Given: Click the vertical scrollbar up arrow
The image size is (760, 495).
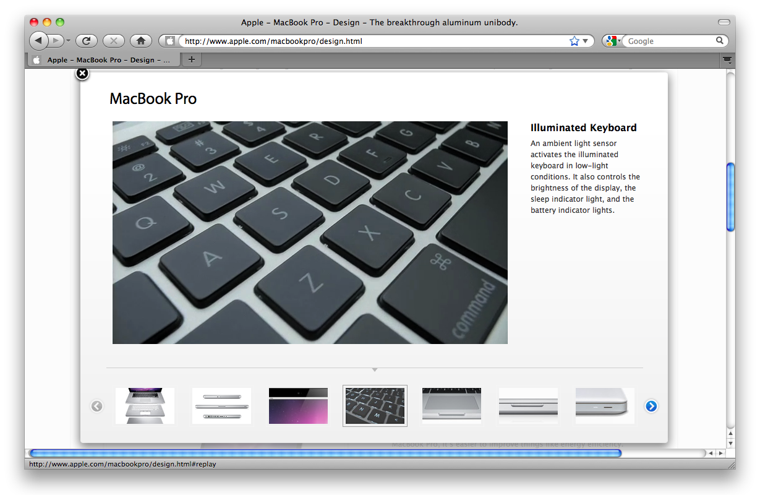Looking at the screenshot, I should point(730,434).
